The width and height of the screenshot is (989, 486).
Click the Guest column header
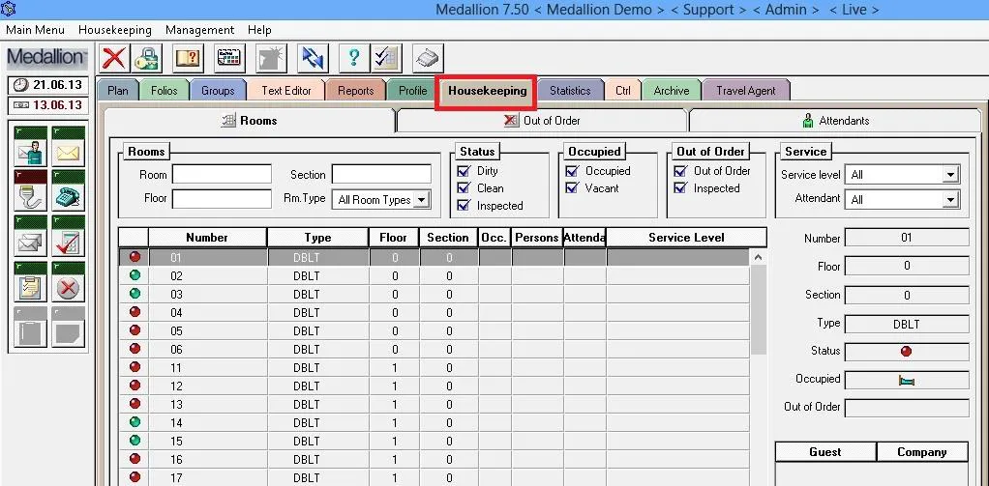(825, 452)
